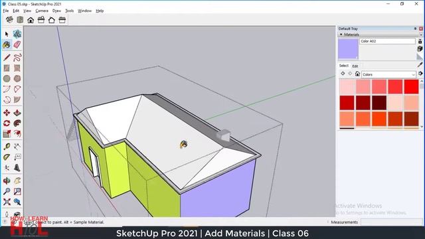Open the Camera menu
The width and height of the screenshot is (425, 239).
coord(42,11)
